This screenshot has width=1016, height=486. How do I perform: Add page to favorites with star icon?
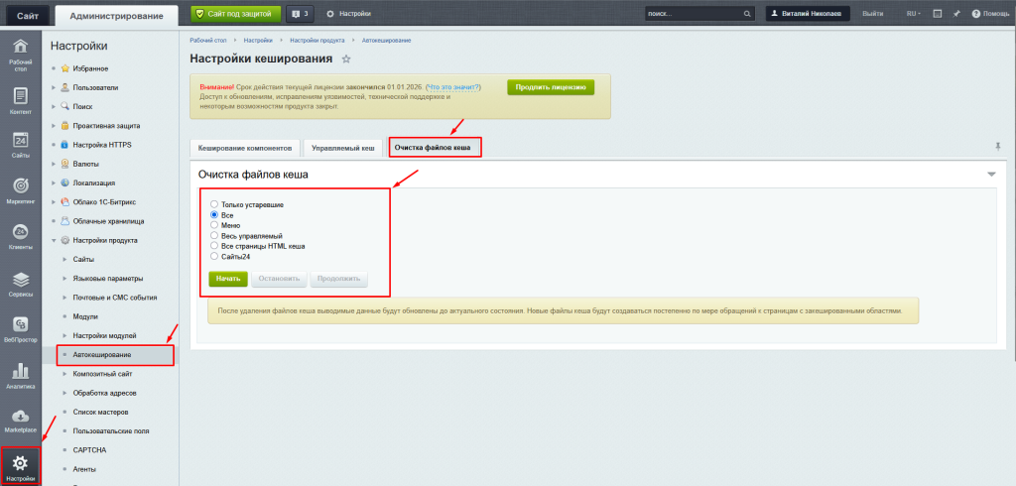(346, 59)
